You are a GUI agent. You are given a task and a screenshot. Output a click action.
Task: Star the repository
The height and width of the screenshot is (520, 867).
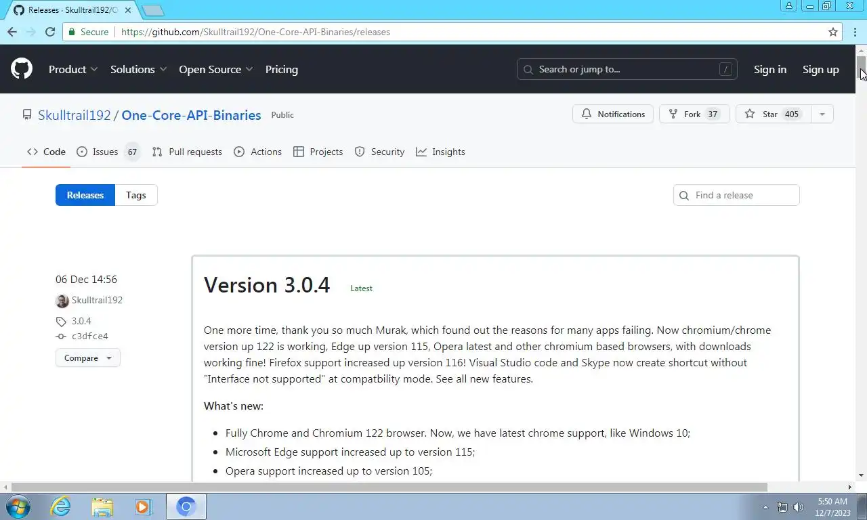(773, 114)
